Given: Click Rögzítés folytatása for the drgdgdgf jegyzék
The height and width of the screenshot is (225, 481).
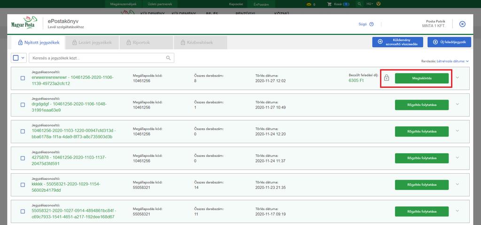Looking at the screenshot, I should click(421, 105).
